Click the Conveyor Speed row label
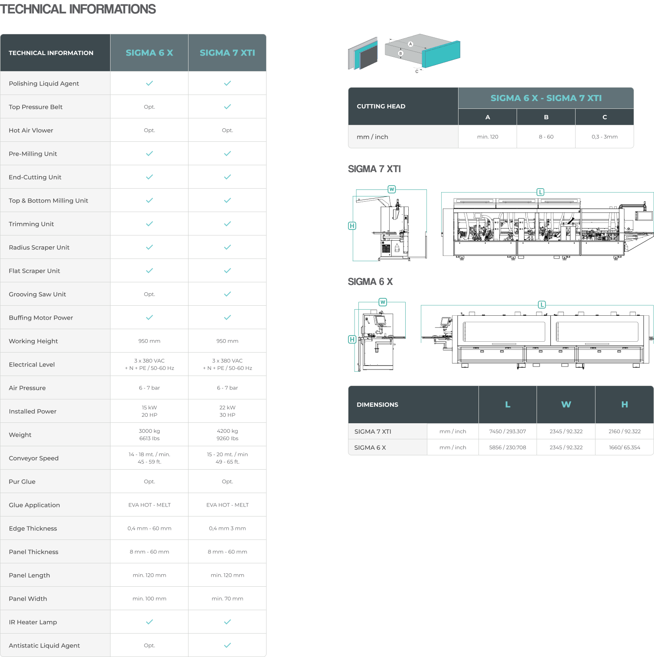Image resolution: width=654 pixels, height=657 pixels. pyautogui.click(x=34, y=458)
